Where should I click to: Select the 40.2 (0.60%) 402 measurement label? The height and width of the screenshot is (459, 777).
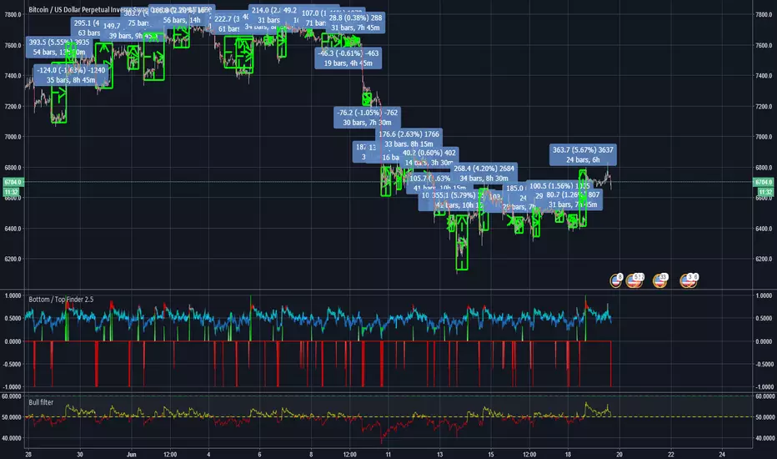(429, 158)
